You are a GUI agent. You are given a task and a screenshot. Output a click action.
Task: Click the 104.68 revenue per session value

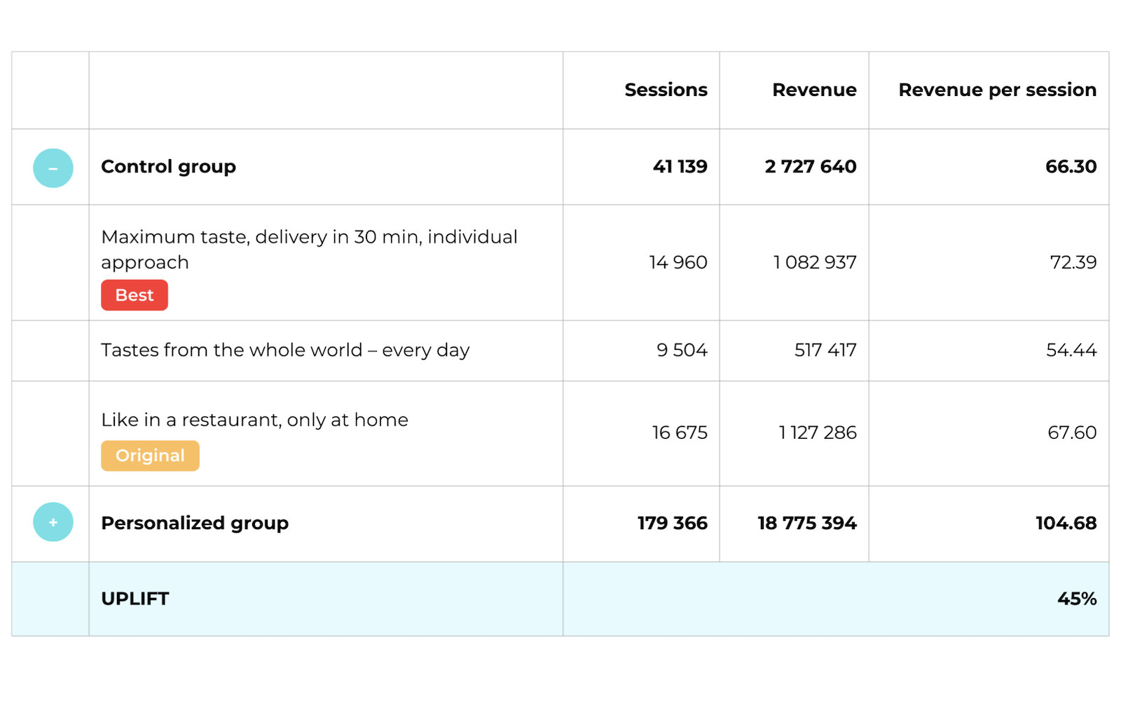[x=1066, y=523]
